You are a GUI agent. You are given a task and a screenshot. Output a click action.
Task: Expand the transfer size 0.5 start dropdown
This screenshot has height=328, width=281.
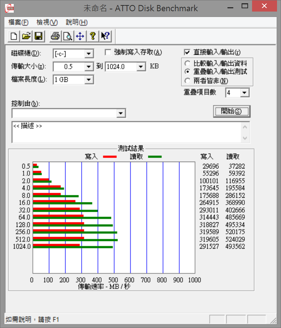pyautogui.click(x=89, y=67)
